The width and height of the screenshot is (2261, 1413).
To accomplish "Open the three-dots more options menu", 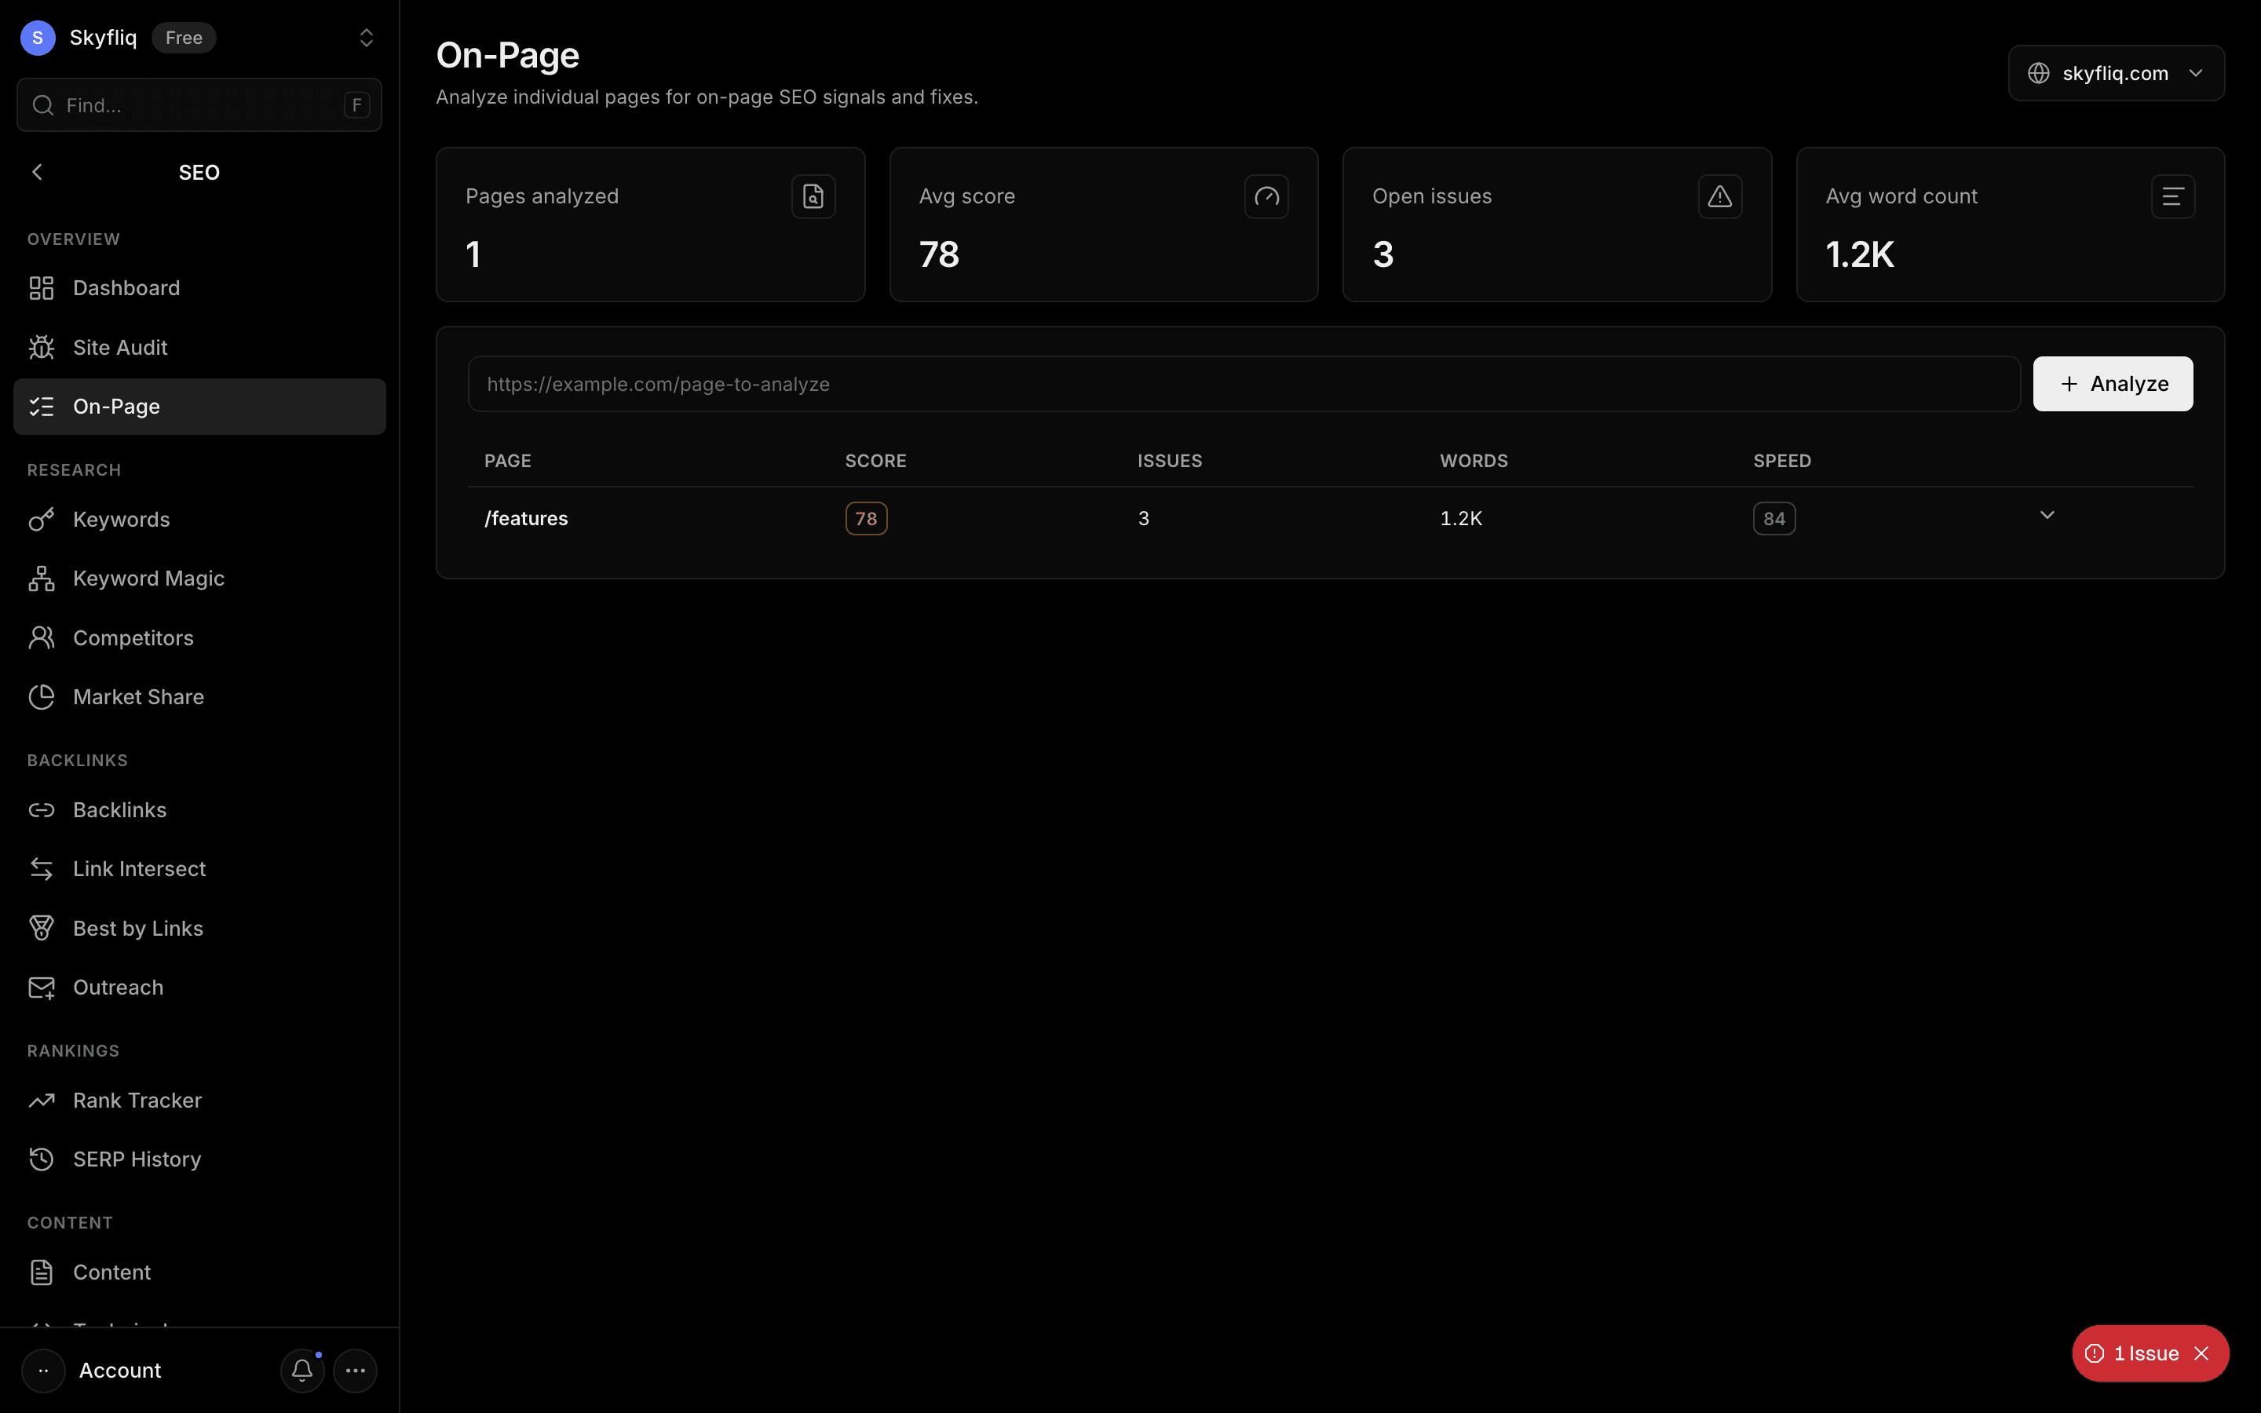I will click(355, 1371).
